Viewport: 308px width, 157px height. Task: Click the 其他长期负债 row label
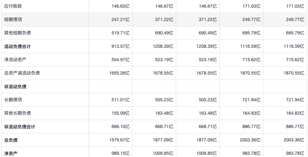(18, 113)
